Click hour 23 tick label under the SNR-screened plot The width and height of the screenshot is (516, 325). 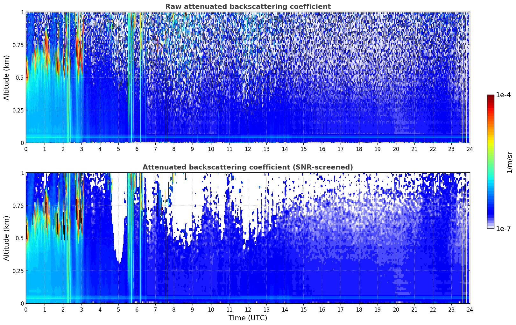tap(451, 309)
